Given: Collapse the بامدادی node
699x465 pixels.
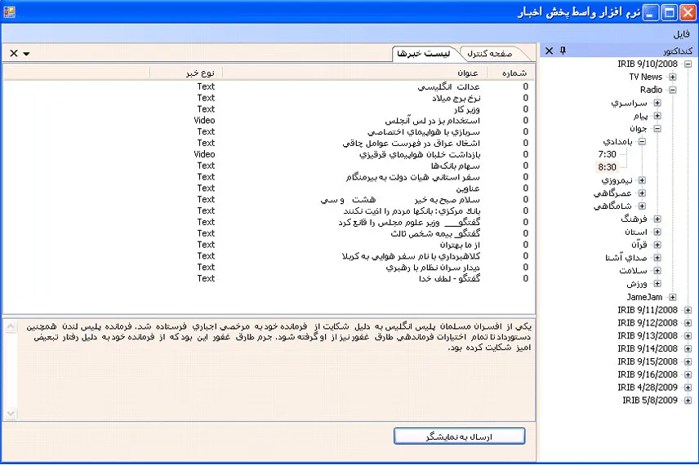Looking at the screenshot, I should tap(642, 142).
